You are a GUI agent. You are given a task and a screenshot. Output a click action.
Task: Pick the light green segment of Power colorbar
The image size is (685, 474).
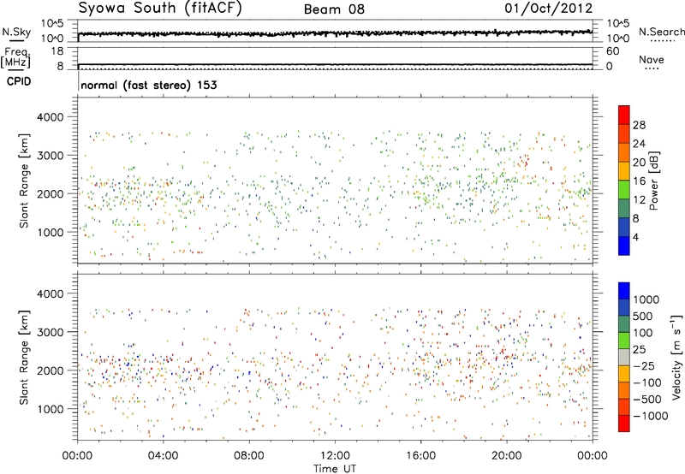[624, 190]
